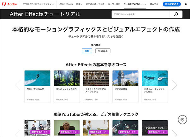The width and height of the screenshot is (190, 137).
Task: Click the 所要時間, 12分 text
Action: click(121, 99)
